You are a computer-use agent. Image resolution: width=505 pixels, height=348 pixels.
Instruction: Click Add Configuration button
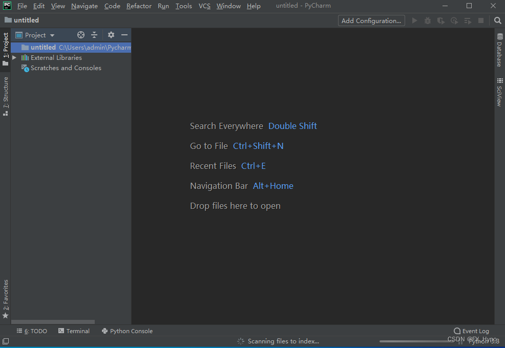[x=371, y=20]
